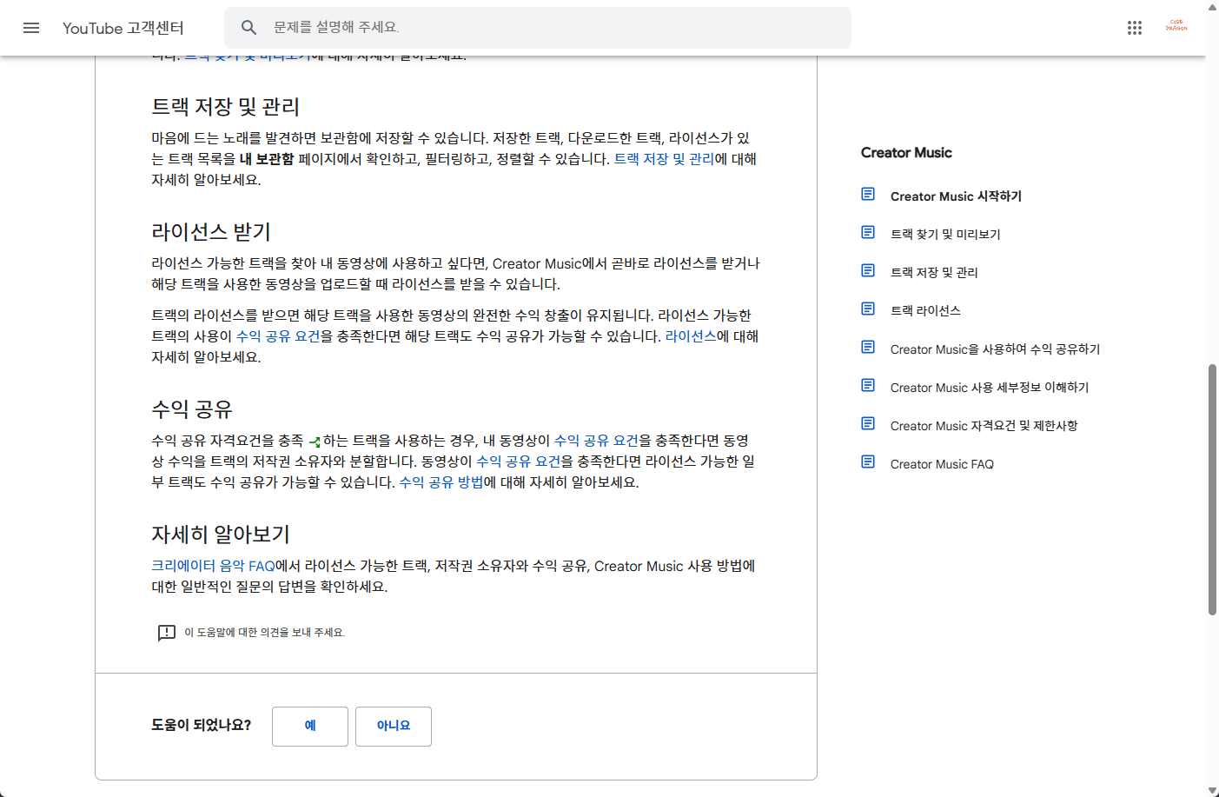Click the 트랙 저장 및 관리 heading
This screenshot has width=1219, height=797.
pos(225,107)
